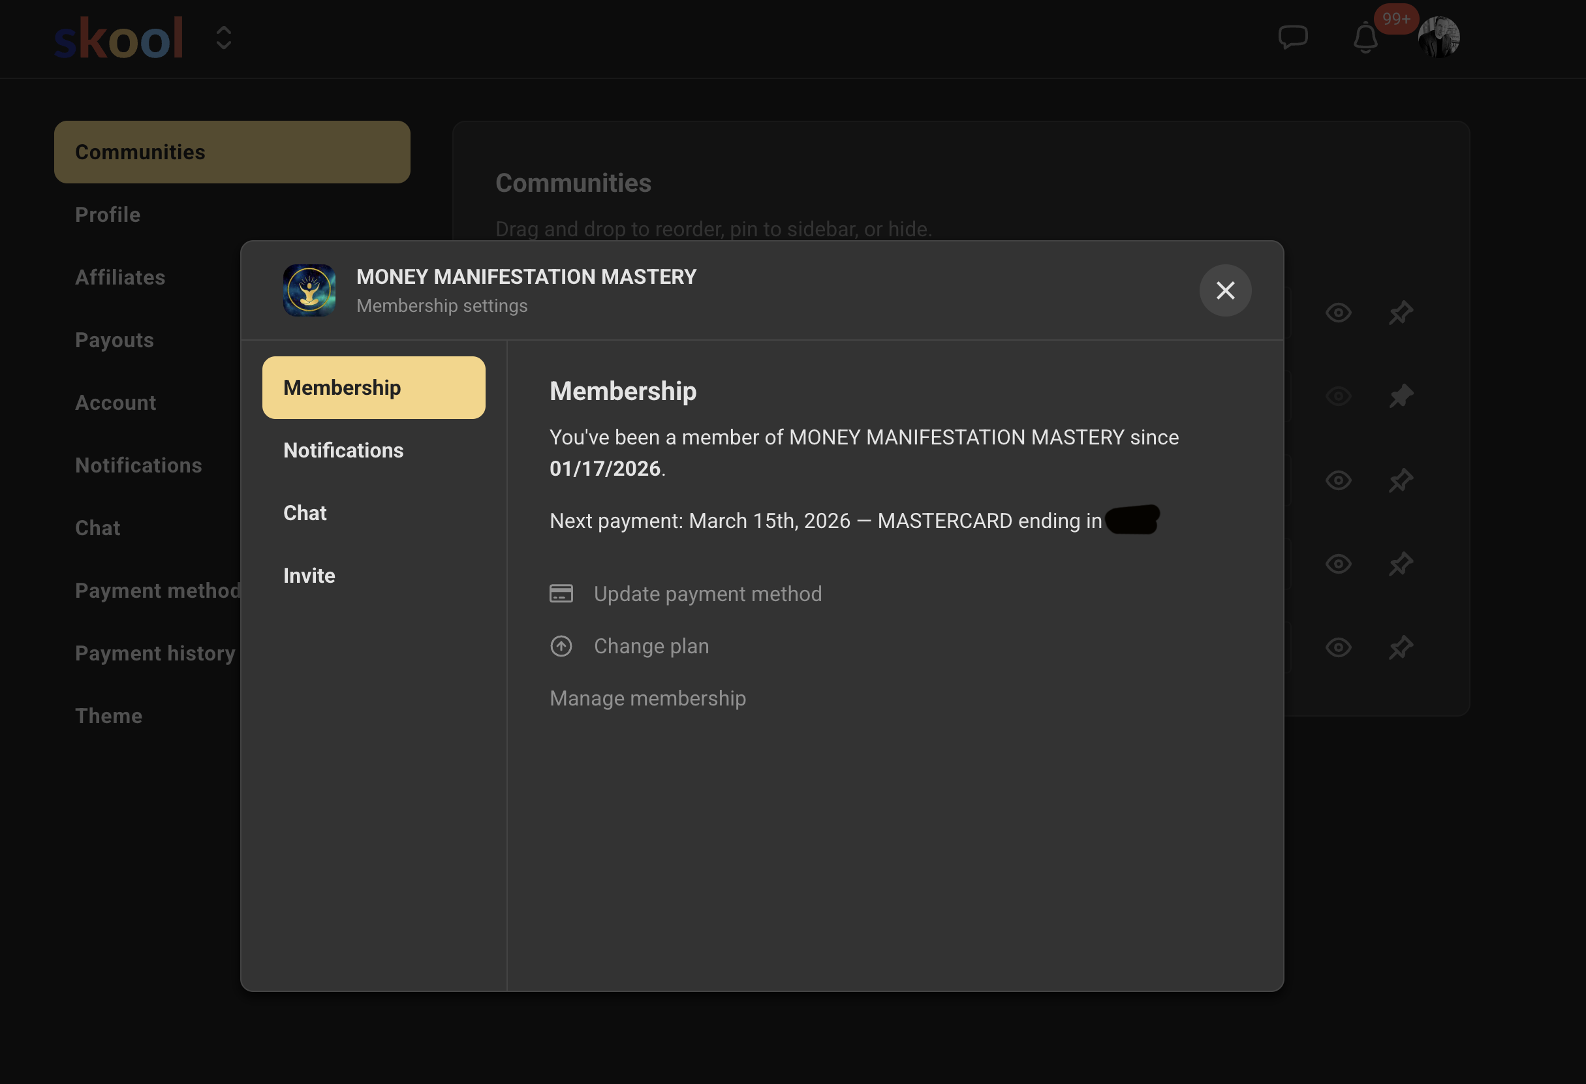Click Update payment method link
The width and height of the screenshot is (1586, 1084).
[707, 594]
